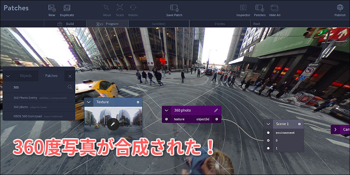Click the 360 photo node title
The width and height of the screenshot is (350, 175).
[182, 110]
